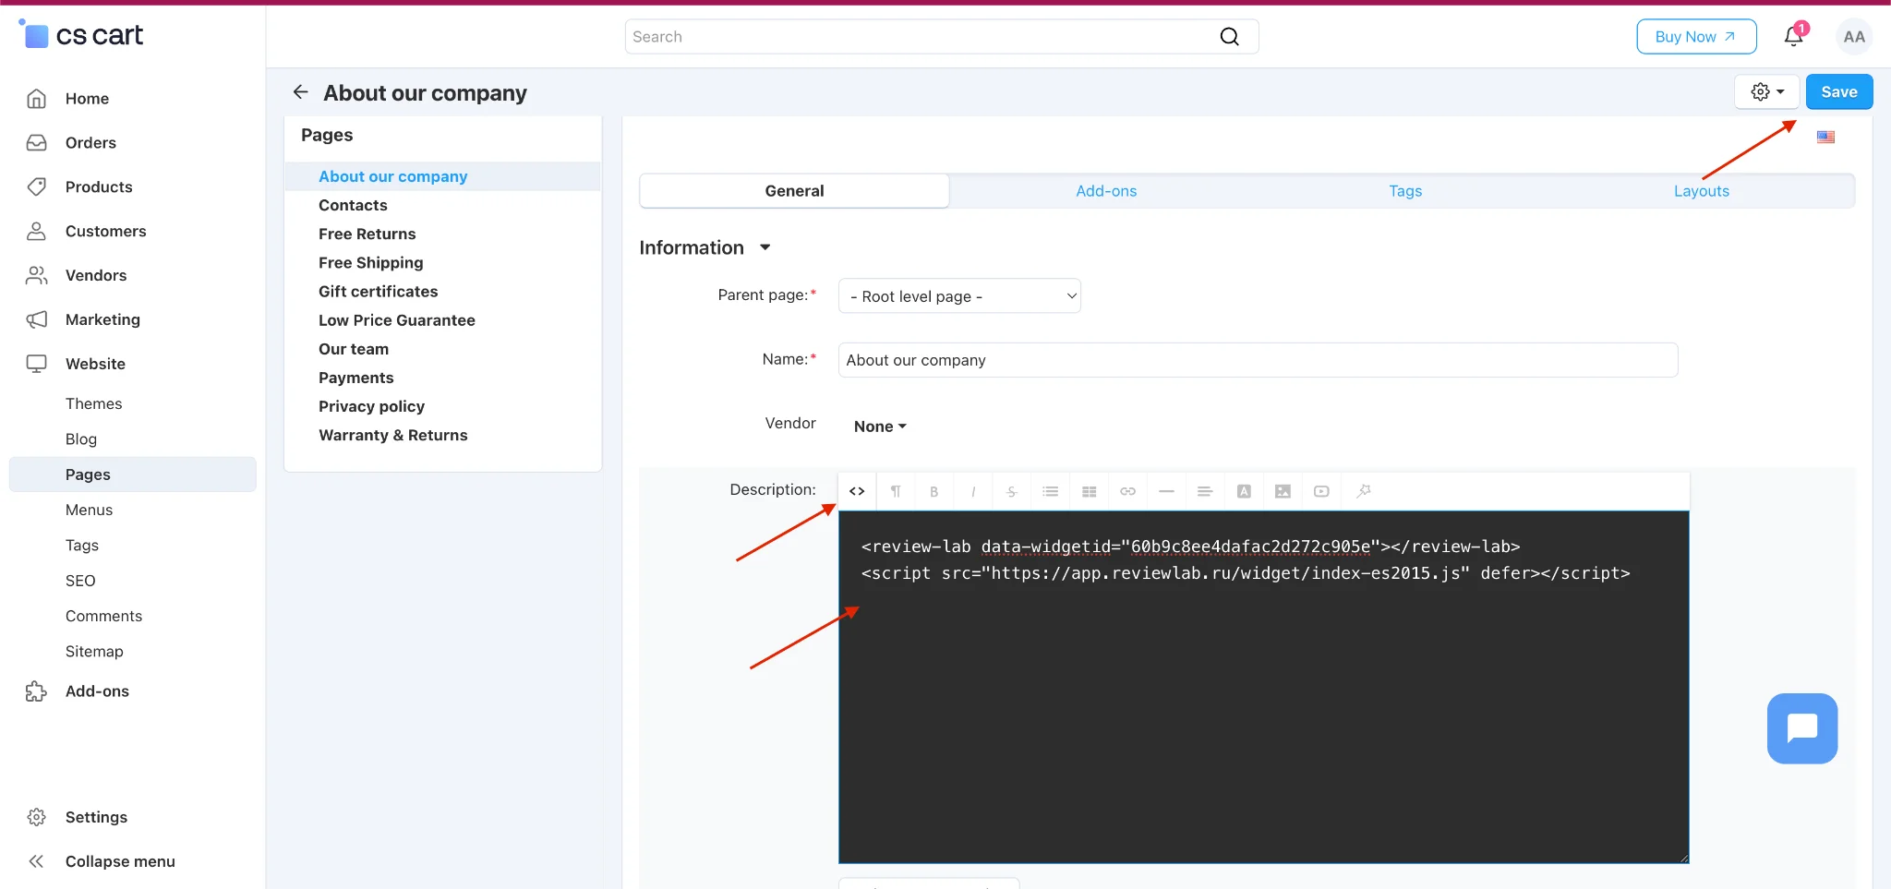Apply strikethrough formatting in editor

[1012, 491]
